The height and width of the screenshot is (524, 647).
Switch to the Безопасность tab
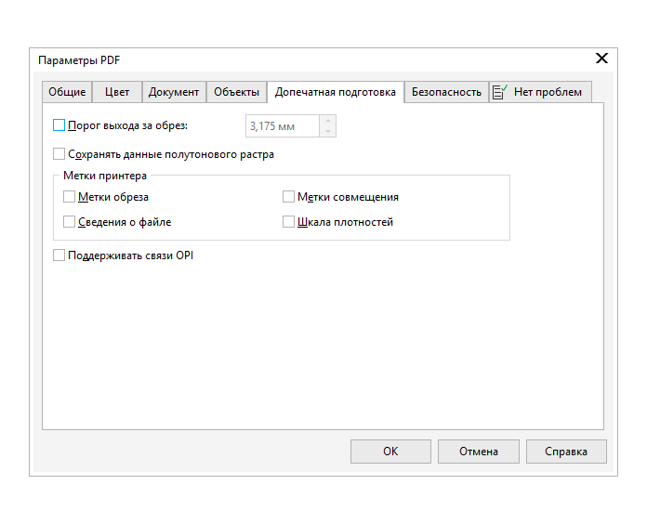[446, 92]
